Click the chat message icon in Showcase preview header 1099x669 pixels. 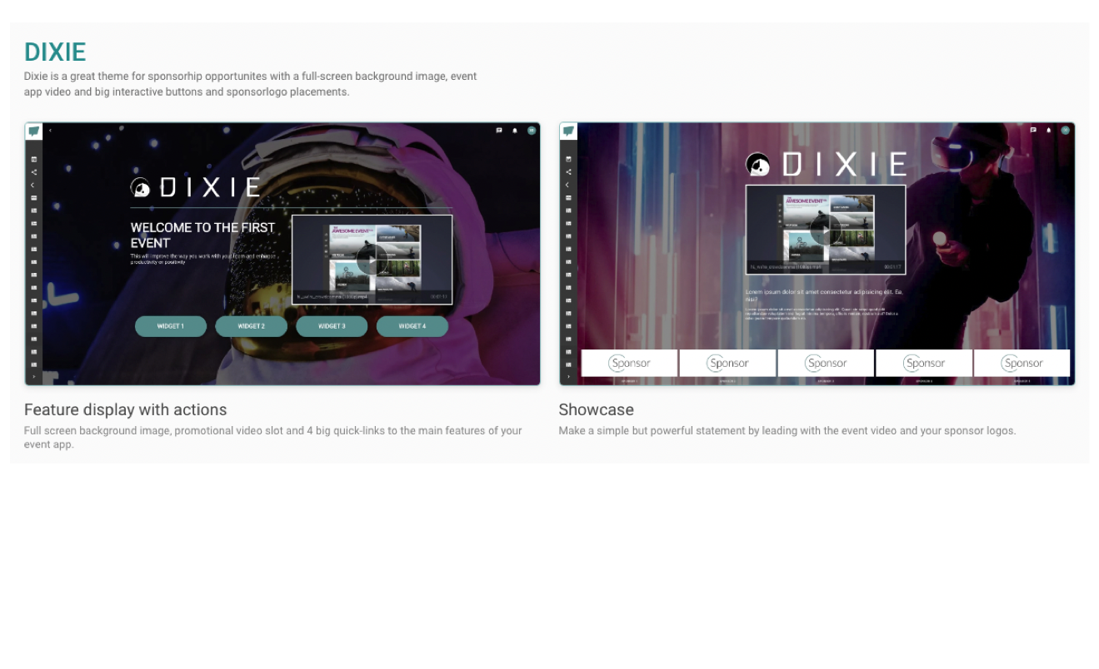click(1033, 130)
